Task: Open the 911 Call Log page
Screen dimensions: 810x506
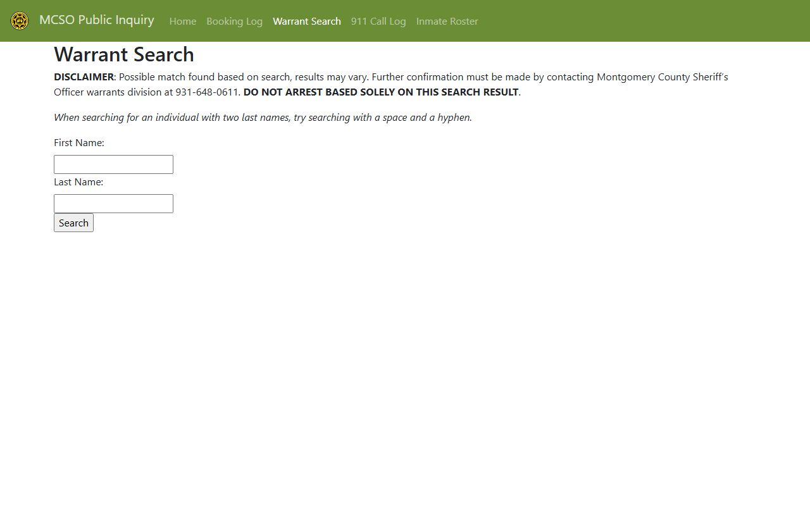Action: [x=378, y=22]
